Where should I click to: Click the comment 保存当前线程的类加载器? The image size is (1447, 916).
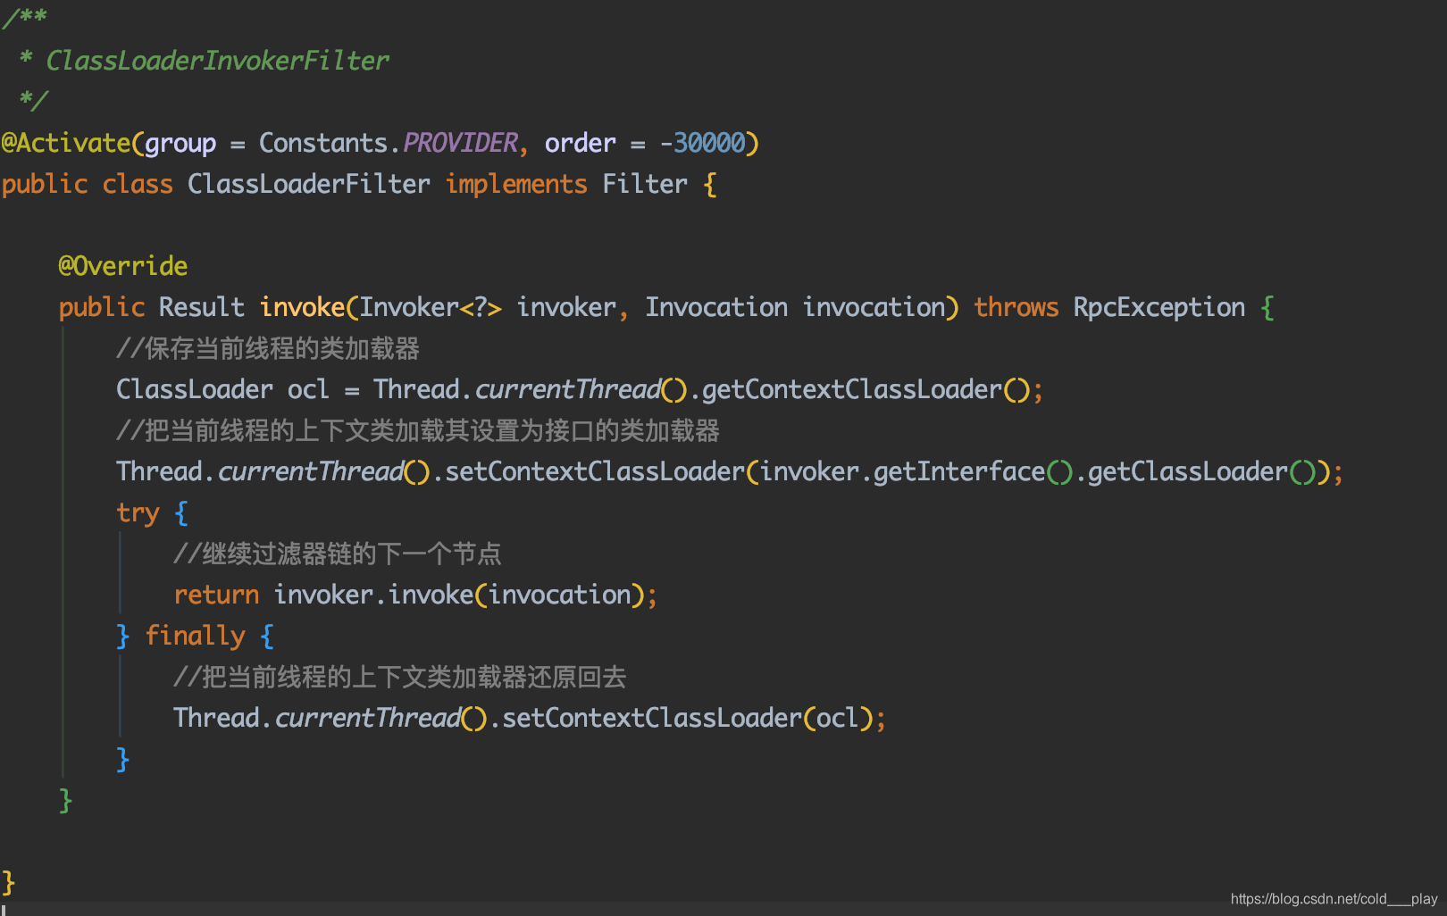(x=268, y=348)
